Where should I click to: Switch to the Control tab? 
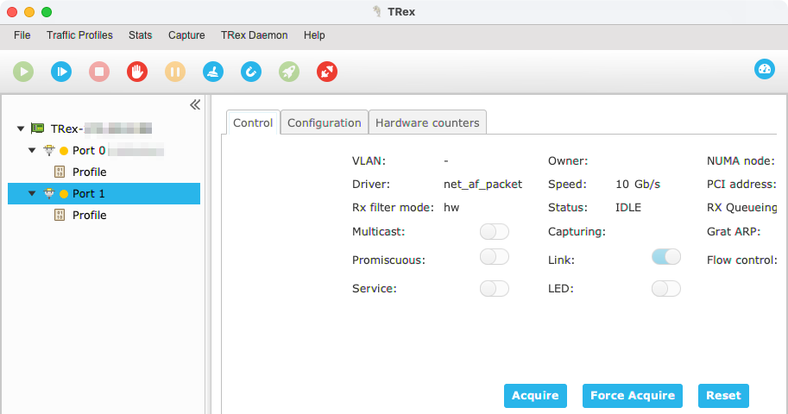253,122
